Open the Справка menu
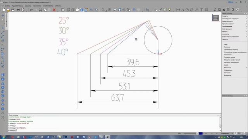The width and height of the screenshot is (248, 139). tap(58, 6)
